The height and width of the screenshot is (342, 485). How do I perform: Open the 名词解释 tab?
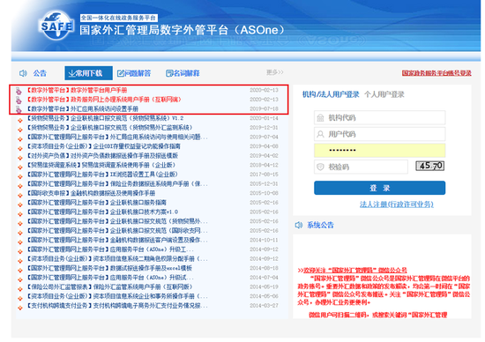point(183,73)
